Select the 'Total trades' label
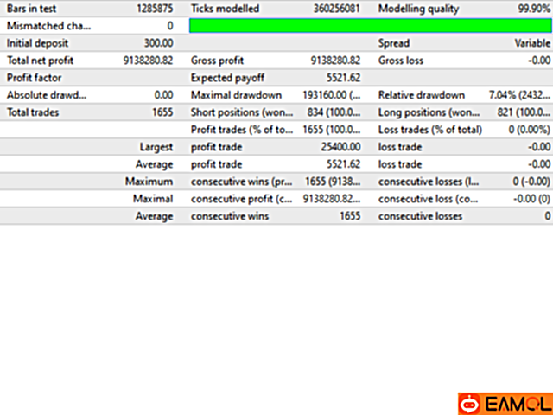 coord(33,112)
